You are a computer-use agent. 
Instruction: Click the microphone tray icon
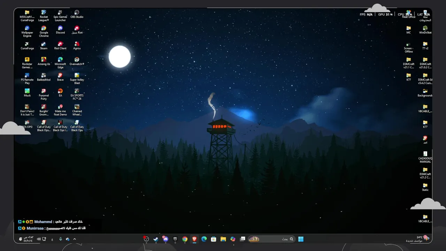(61, 239)
